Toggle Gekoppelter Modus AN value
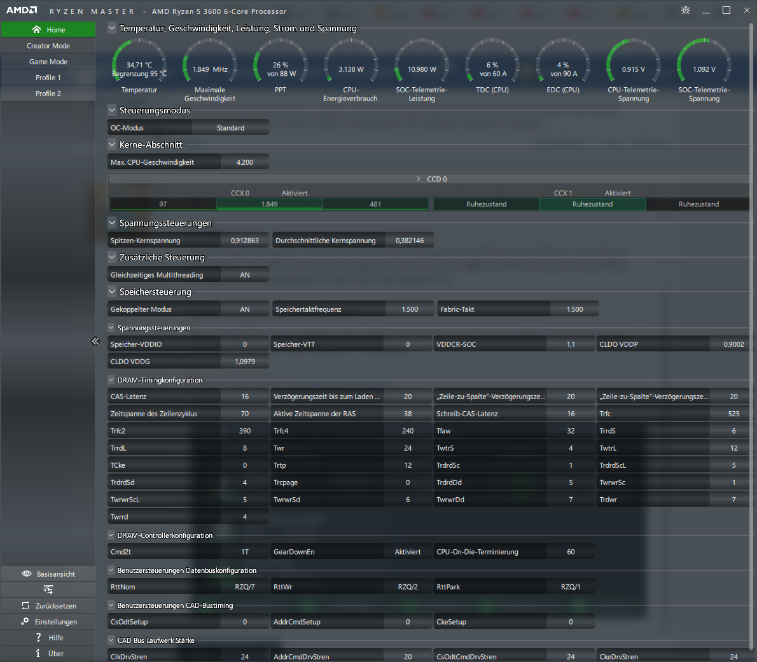 click(x=245, y=309)
